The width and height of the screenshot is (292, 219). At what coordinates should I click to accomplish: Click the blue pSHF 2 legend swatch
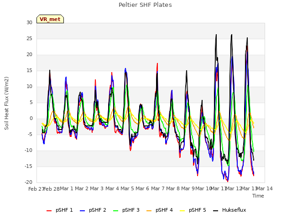82,211
